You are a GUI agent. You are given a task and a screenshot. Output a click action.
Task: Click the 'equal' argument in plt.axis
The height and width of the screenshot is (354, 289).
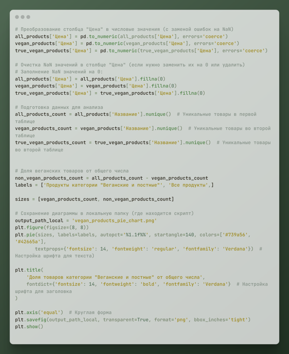pyautogui.click(x=50, y=313)
